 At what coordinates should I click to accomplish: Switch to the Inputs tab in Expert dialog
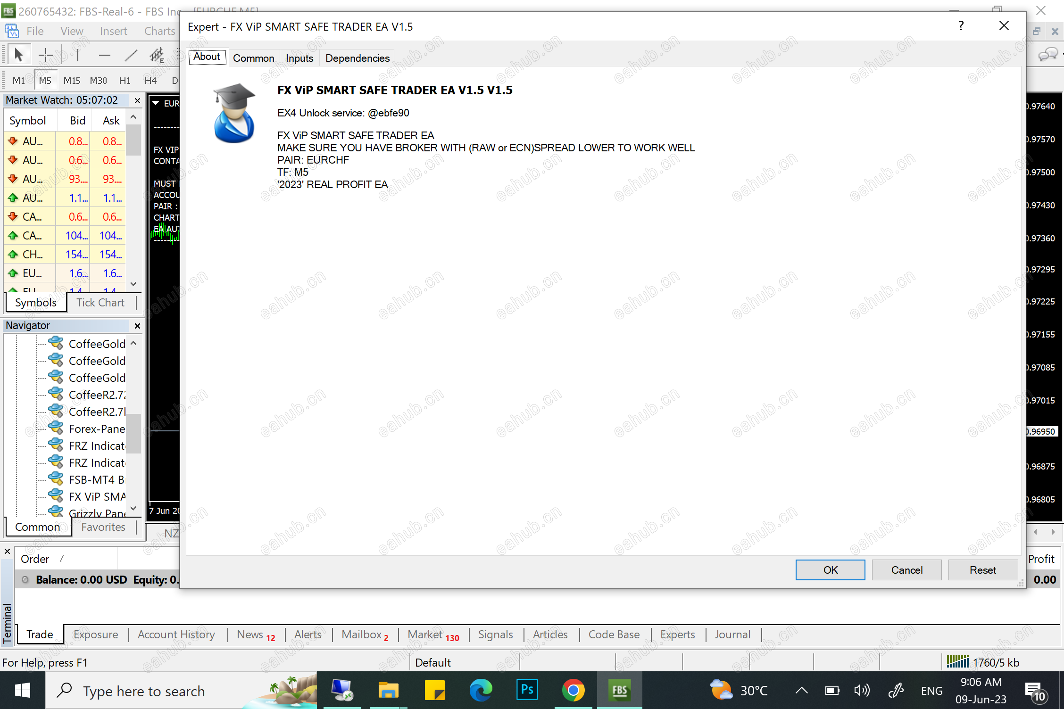click(x=299, y=58)
